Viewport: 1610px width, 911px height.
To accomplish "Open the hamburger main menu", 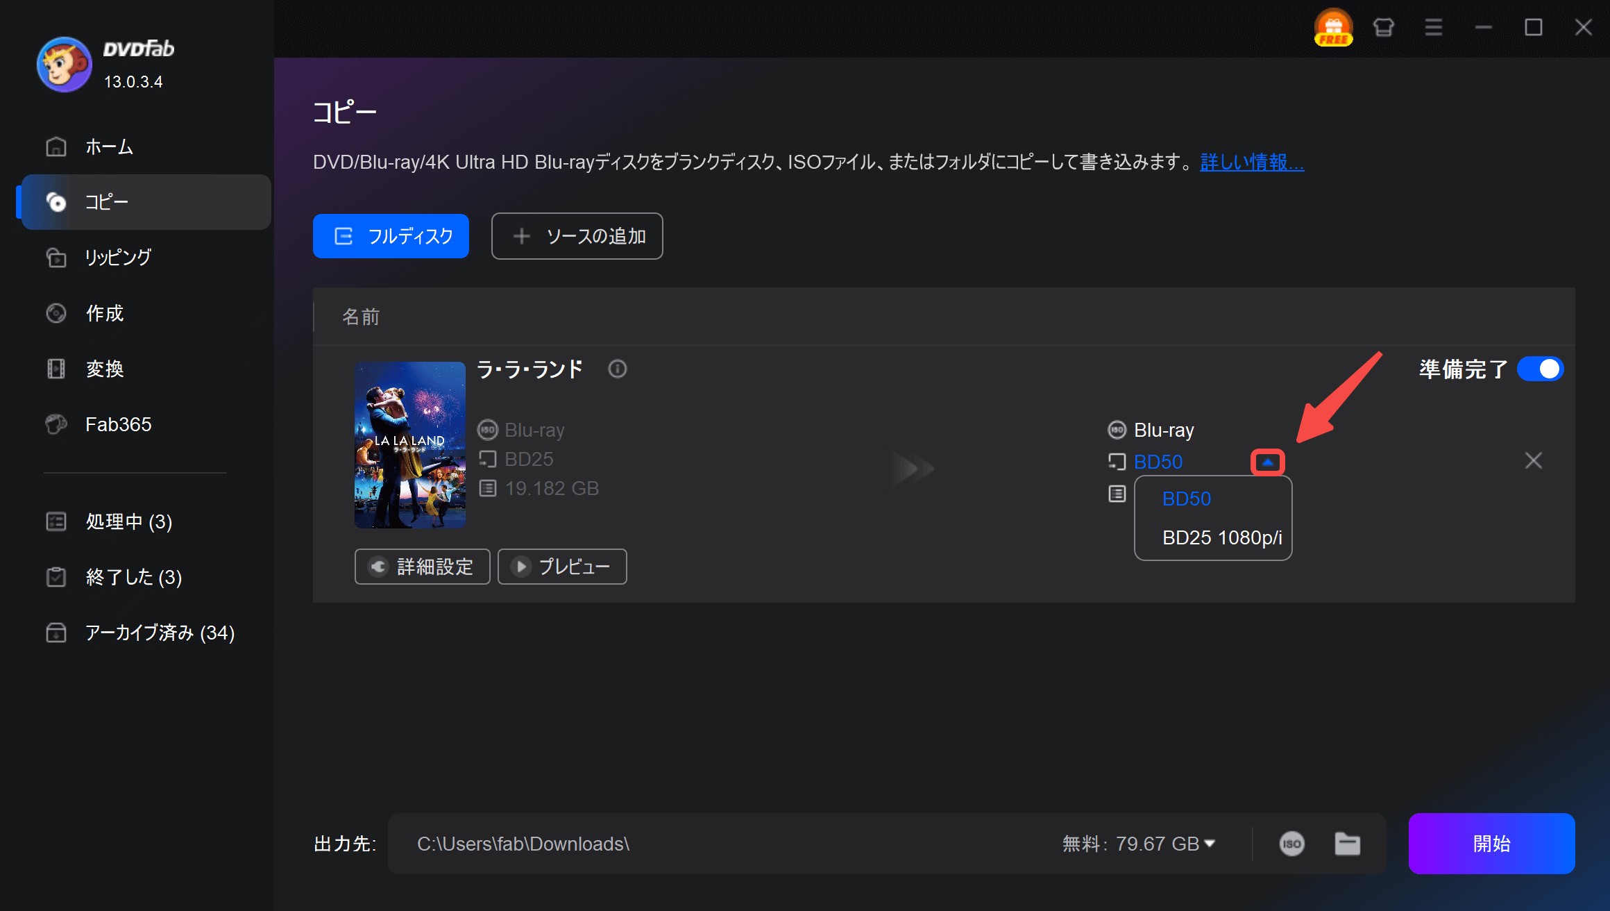I will pos(1434,28).
